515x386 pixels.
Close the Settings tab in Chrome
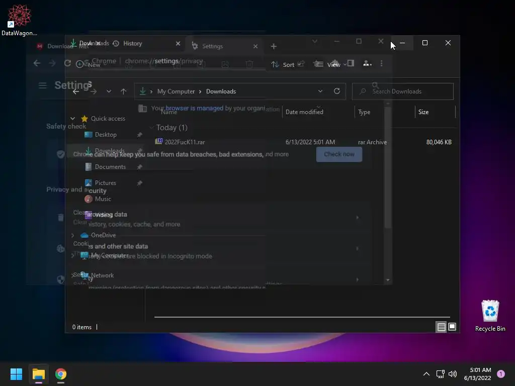(x=255, y=46)
